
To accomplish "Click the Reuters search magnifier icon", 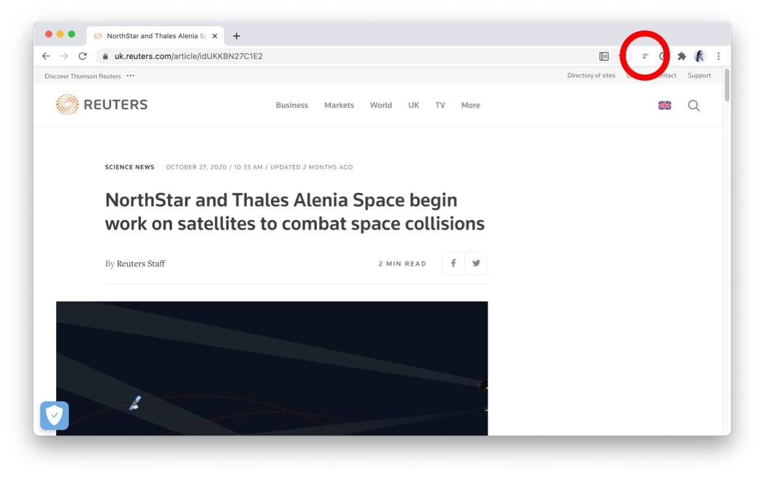I will click(x=693, y=106).
